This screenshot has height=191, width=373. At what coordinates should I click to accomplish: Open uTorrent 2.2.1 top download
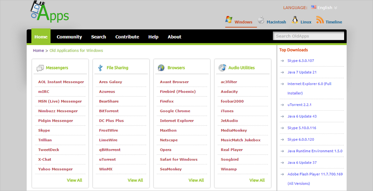point(299,105)
